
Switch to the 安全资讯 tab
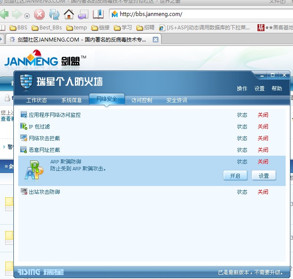coord(177,100)
